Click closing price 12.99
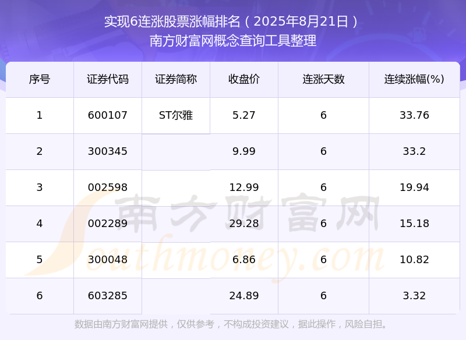 244,187
